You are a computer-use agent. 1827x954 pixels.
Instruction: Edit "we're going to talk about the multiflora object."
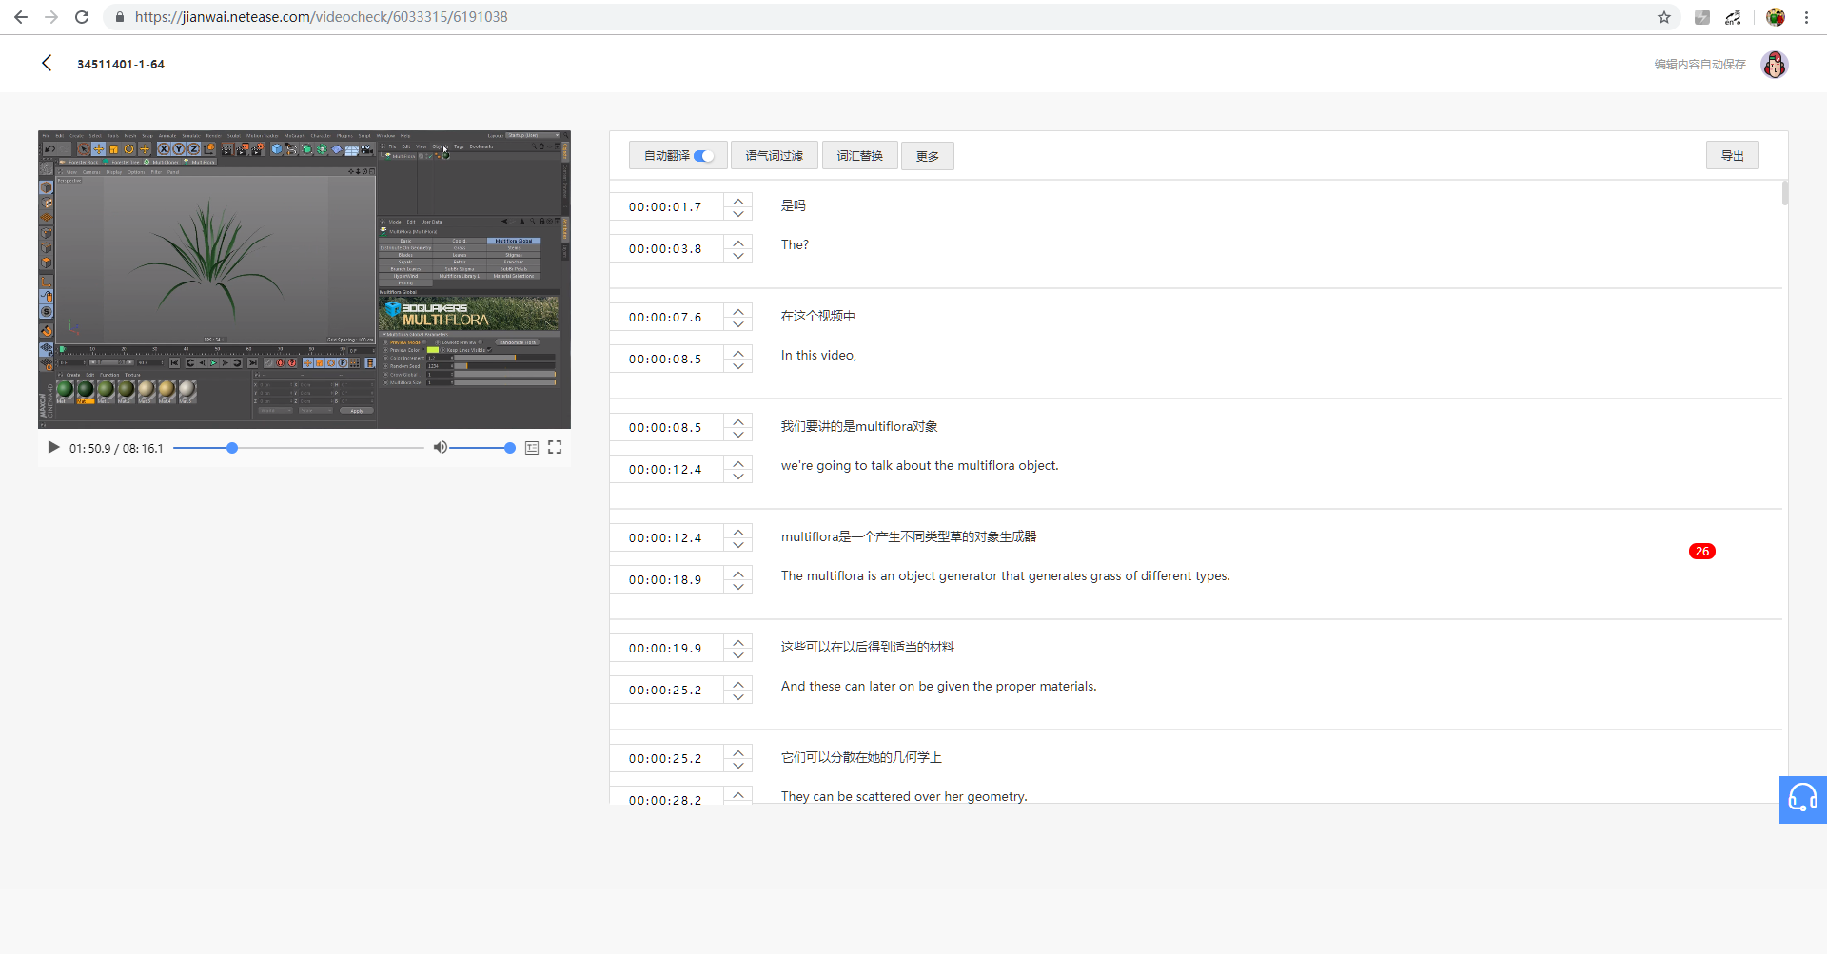pyautogui.click(x=919, y=465)
